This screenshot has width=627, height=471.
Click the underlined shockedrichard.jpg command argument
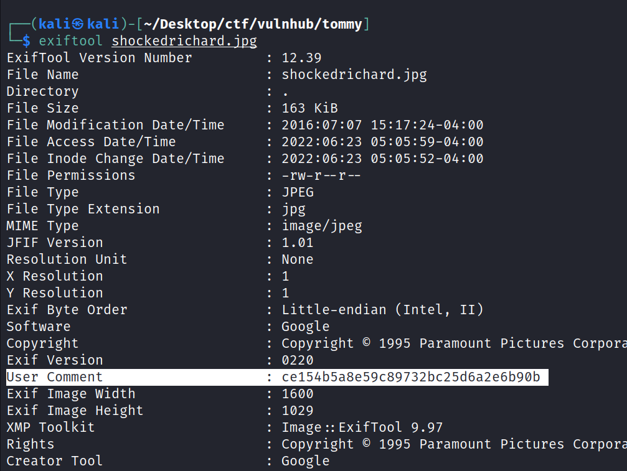pyautogui.click(x=184, y=41)
